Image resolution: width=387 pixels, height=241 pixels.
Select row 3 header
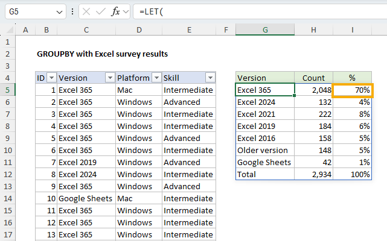tap(8, 66)
